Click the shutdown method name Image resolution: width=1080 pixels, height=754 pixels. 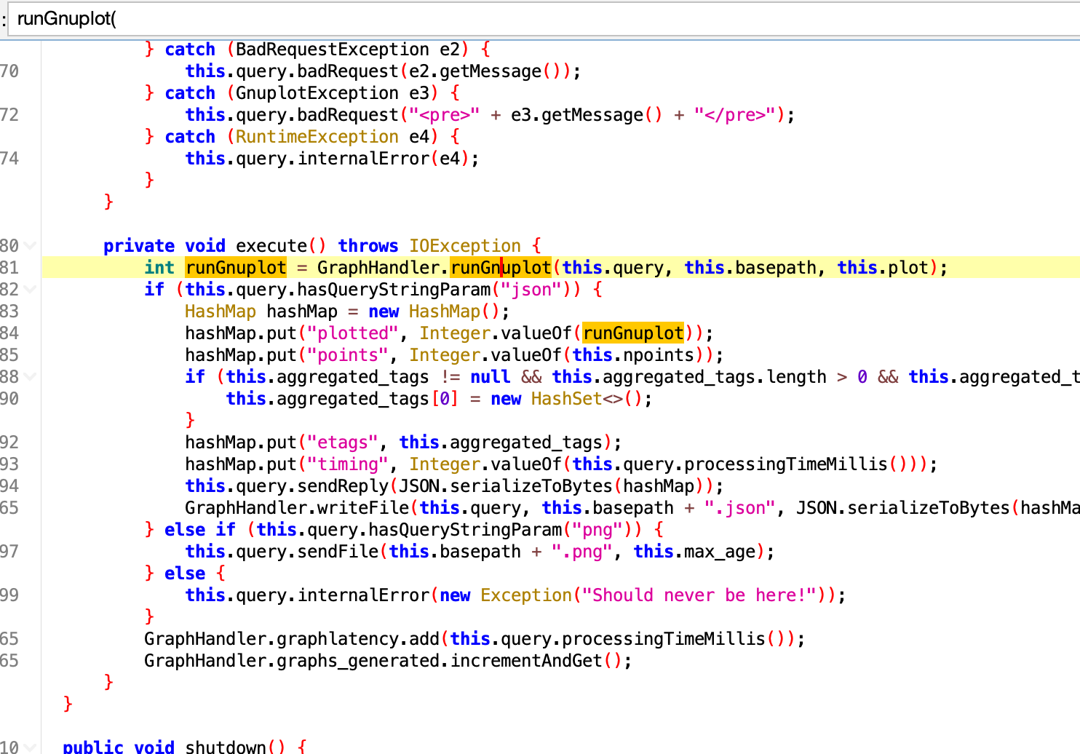[226, 747]
